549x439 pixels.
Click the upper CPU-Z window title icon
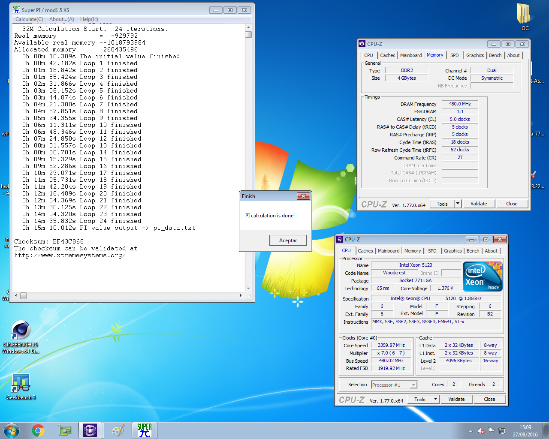tap(362, 44)
